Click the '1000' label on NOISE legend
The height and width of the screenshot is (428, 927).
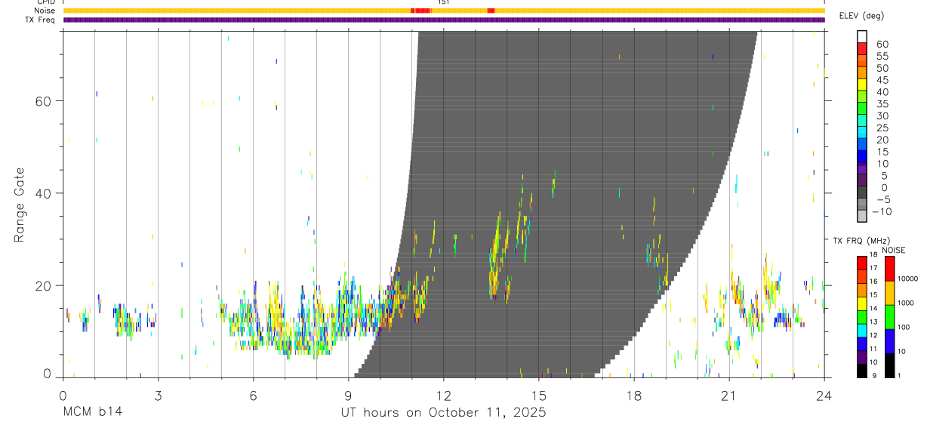pyautogui.click(x=906, y=302)
